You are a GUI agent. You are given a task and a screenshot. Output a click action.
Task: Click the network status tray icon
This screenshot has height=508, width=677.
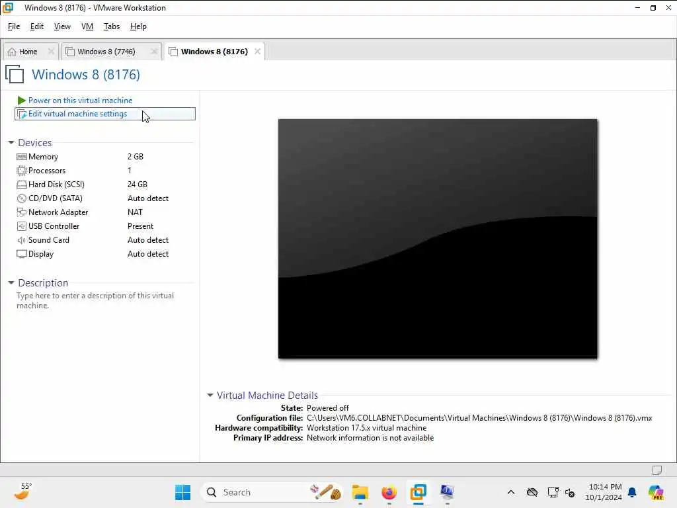click(553, 492)
